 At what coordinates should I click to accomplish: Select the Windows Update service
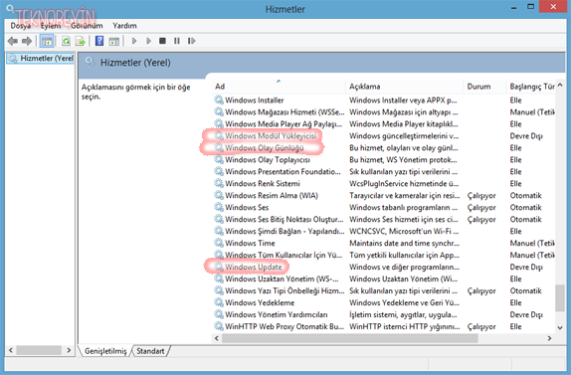click(253, 267)
